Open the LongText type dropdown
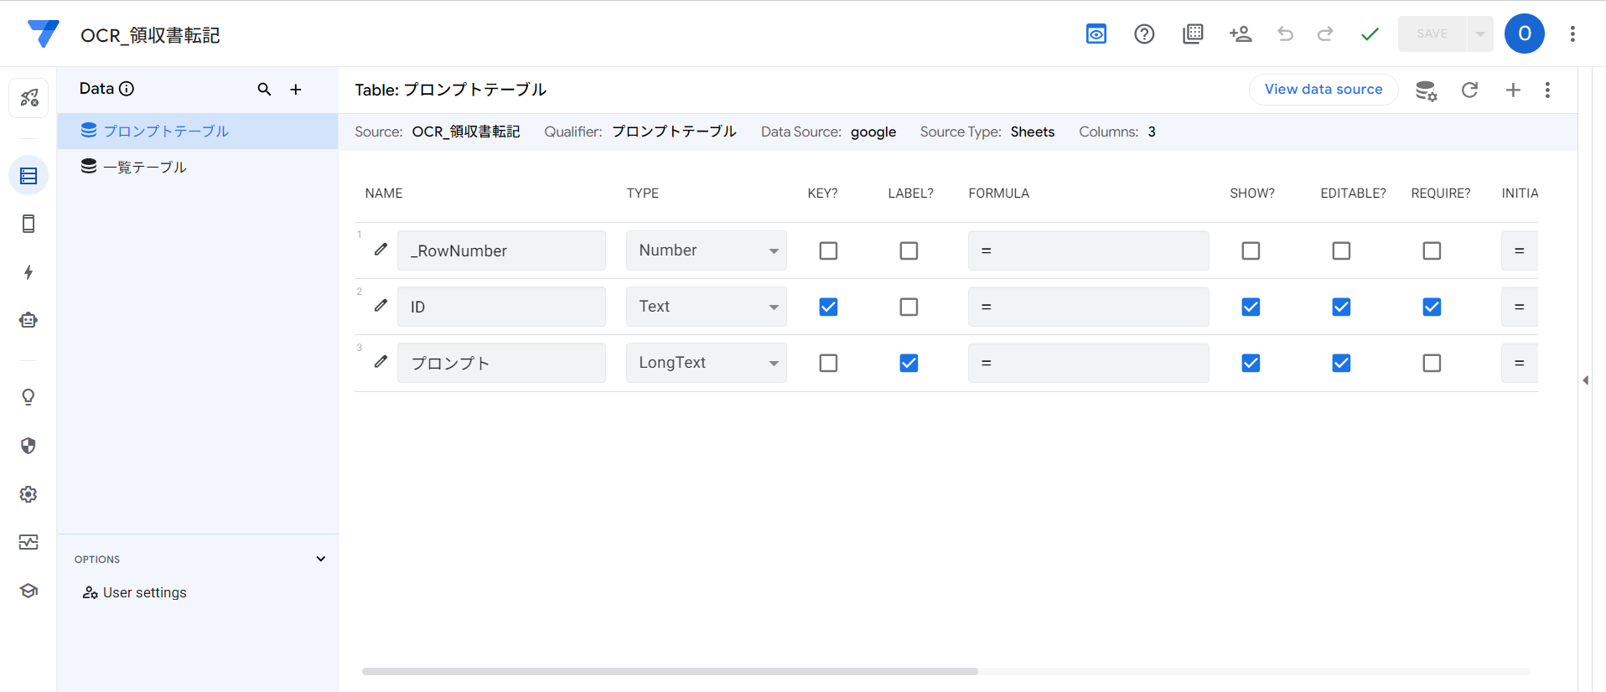The height and width of the screenshot is (692, 1606). pos(706,363)
